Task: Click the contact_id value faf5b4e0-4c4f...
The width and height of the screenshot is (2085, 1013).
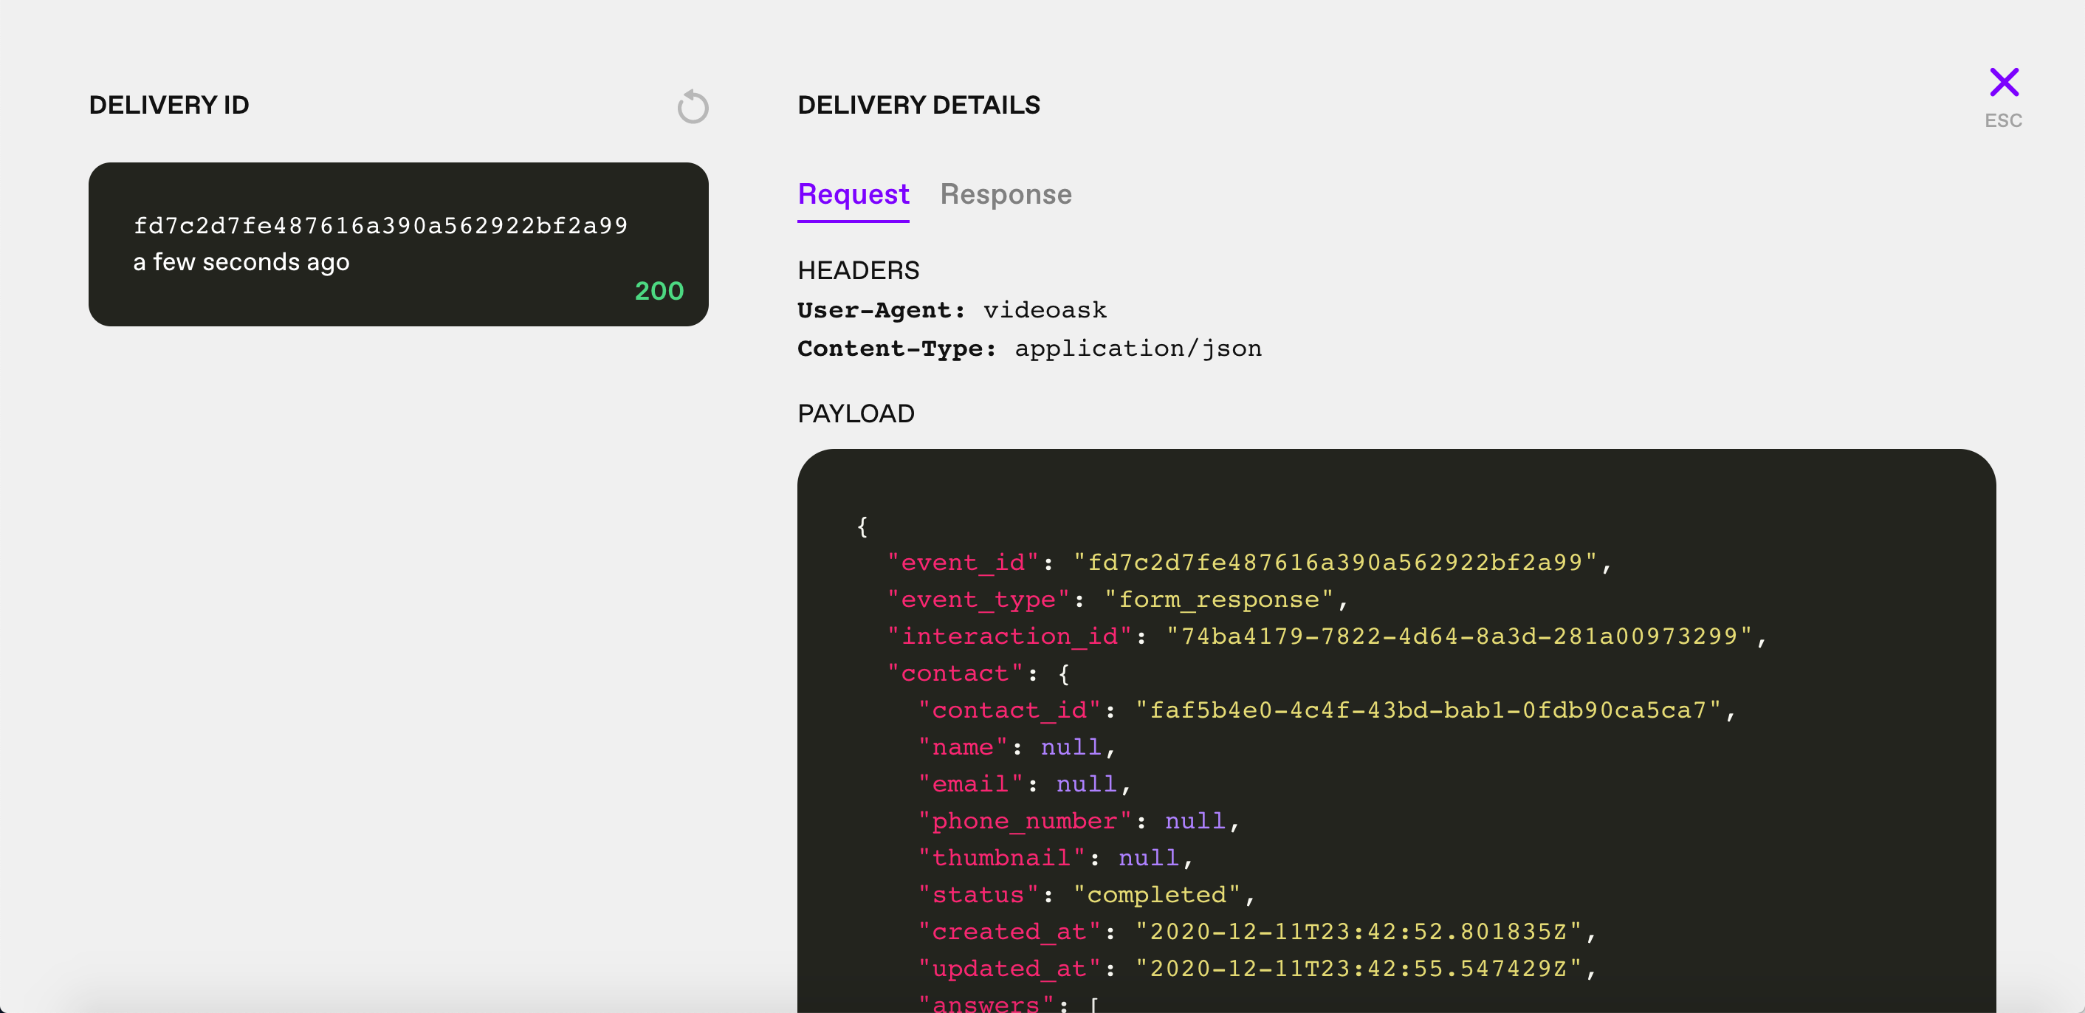Action: tap(1428, 710)
